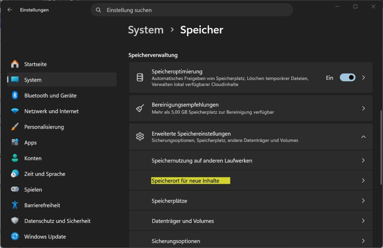Open Speicheroptimierung details via chevron

click(x=364, y=78)
